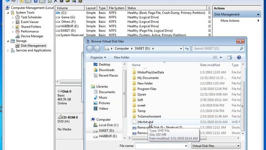Select HABIBUR (E:) in navigation pane
The image size is (266, 150).
(108, 136)
